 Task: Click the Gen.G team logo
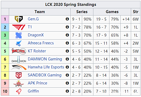point(19,19)
